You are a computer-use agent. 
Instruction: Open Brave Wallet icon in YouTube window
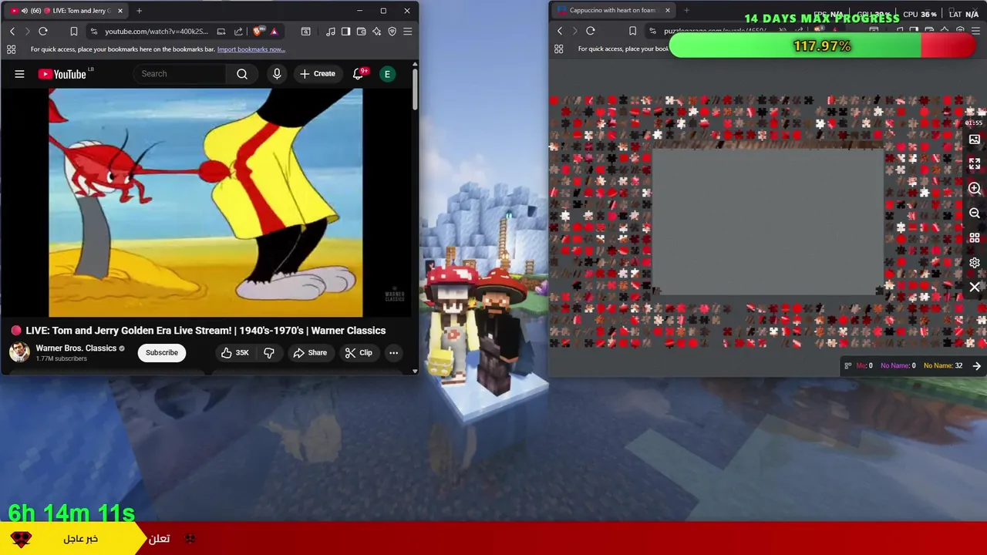pyautogui.click(x=361, y=32)
